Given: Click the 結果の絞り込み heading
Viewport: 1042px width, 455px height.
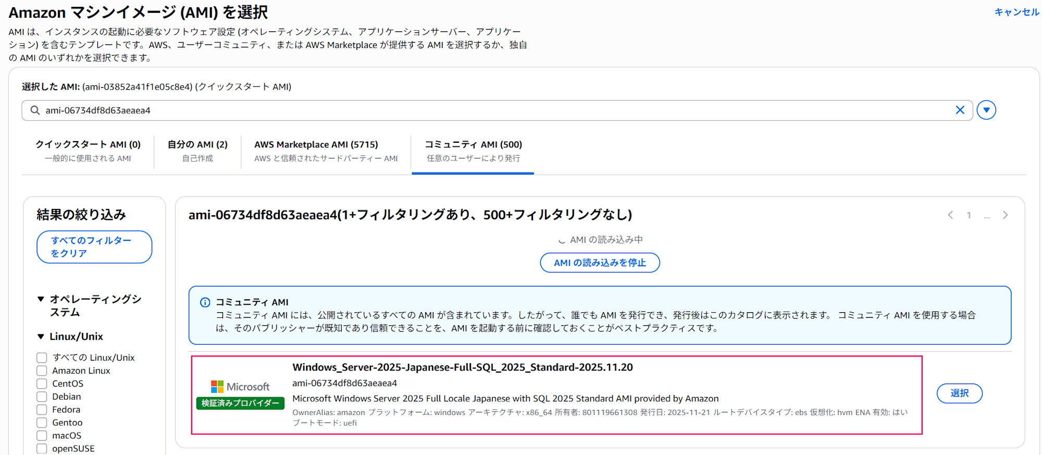Looking at the screenshot, I should [81, 215].
